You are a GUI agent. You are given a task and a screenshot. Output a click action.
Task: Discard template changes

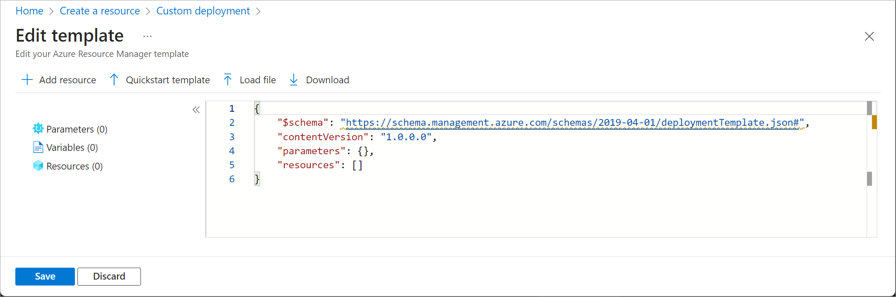[x=109, y=277]
